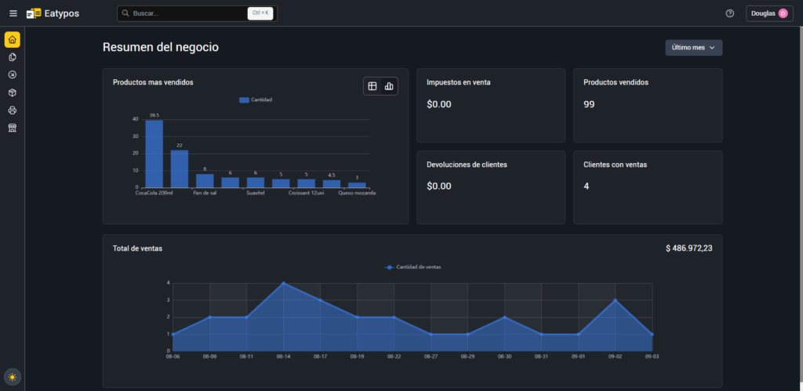Open the box/products icon in sidebar

pyautogui.click(x=12, y=92)
